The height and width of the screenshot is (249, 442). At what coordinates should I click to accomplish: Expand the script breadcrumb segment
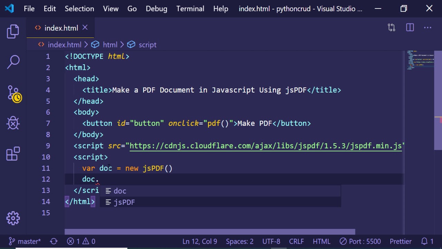click(x=147, y=45)
